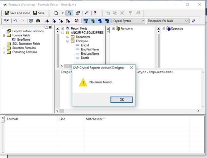207x158 pixels.
Task: Click the field tree scrollbar left arrow
Action: click(x=62, y=66)
